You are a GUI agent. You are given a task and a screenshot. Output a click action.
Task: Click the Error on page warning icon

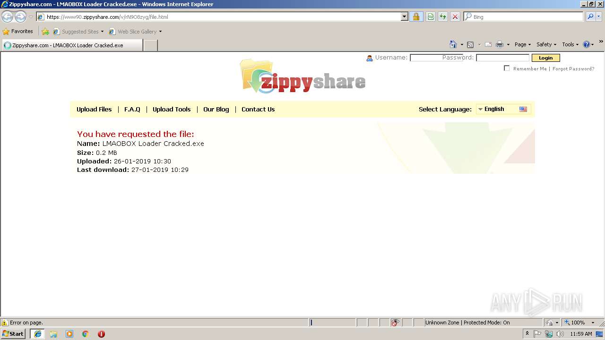click(x=5, y=323)
